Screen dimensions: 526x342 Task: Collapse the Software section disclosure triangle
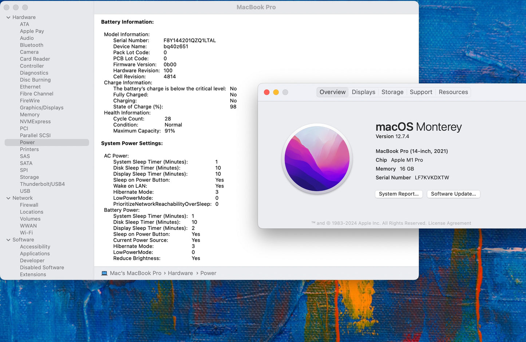(x=8, y=240)
